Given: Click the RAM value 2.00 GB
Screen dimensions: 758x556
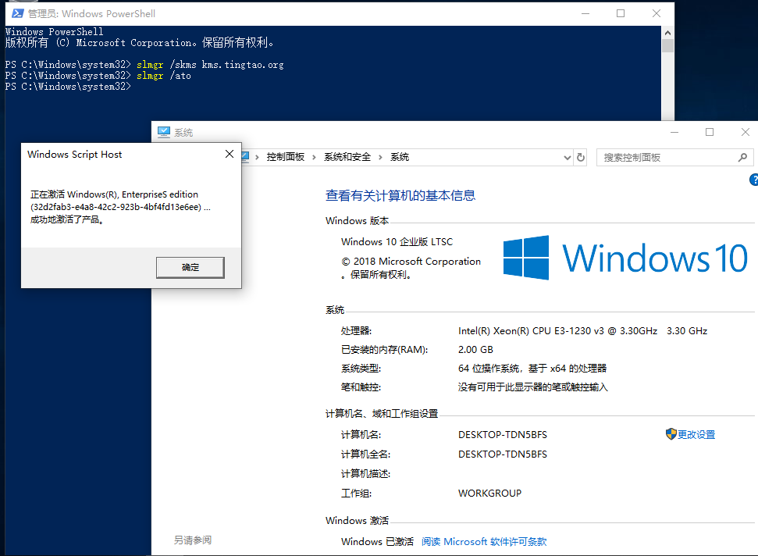Looking at the screenshot, I should (x=475, y=350).
